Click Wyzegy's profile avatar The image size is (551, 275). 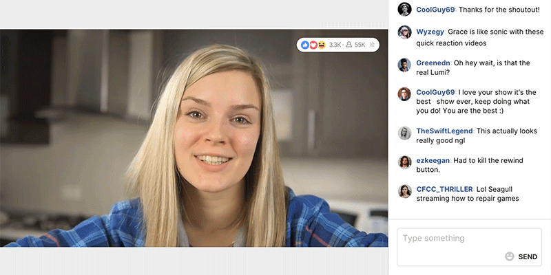[405, 32]
